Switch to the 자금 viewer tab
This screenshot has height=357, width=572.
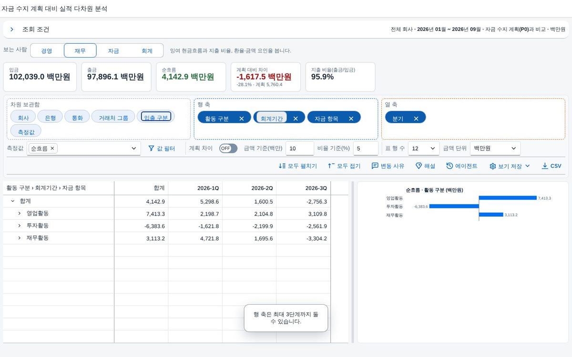113,51
